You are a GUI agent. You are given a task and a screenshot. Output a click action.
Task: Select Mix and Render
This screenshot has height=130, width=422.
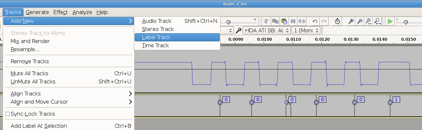(x=69, y=41)
